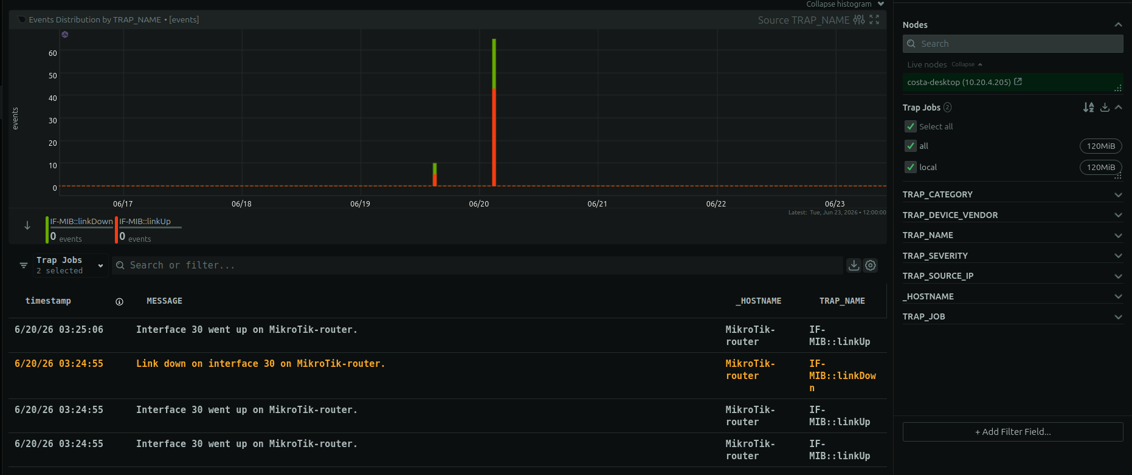Image resolution: width=1132 pixels, height=475 pixels.
Task: Open the 03:25:06 Interface 30 went up row
Action: (447, 336)
